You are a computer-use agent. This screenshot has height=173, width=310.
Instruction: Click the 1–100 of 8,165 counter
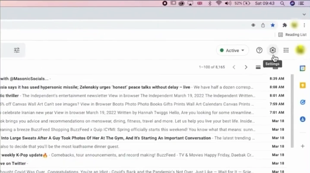click(x=212, y=67)
